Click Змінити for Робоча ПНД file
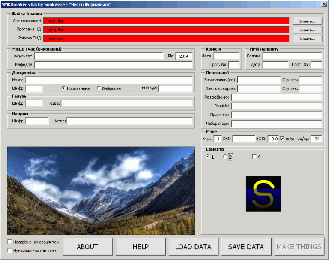The image size is (329, 260). click(x=308, y=39)
